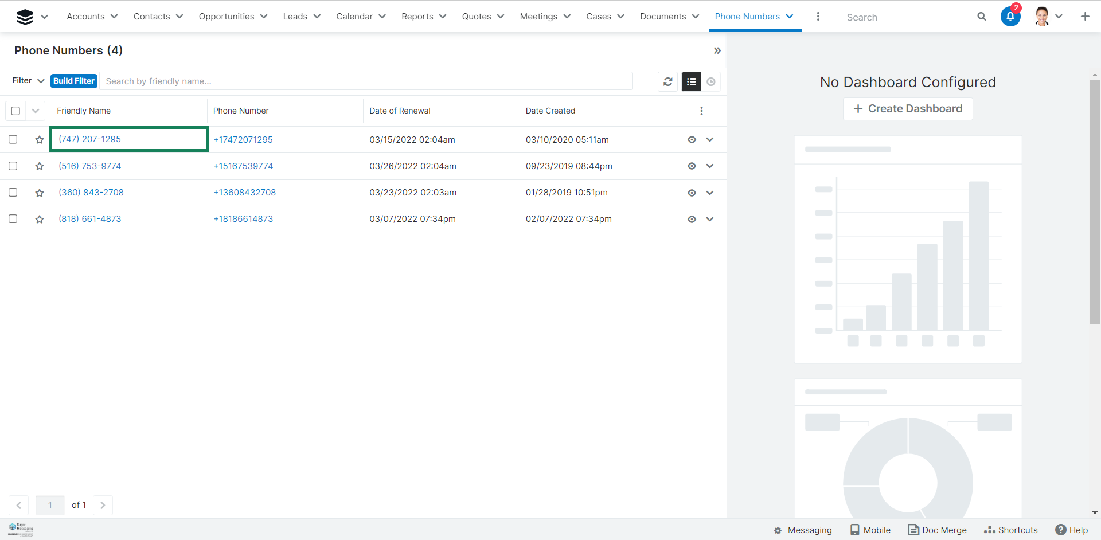Preview the (747) 207-1295 record with eye icon
Image resolution: width=1101 pixels, height=540 pixels.
pos(692,140)
